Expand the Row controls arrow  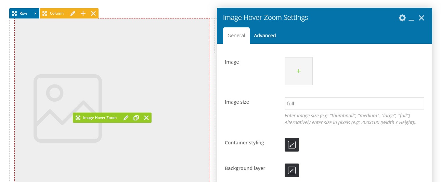pos(35,14)
